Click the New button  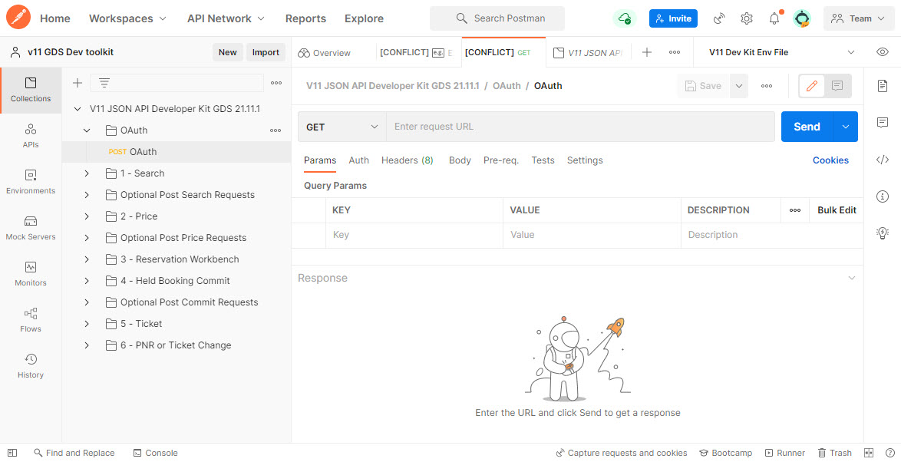227,52
